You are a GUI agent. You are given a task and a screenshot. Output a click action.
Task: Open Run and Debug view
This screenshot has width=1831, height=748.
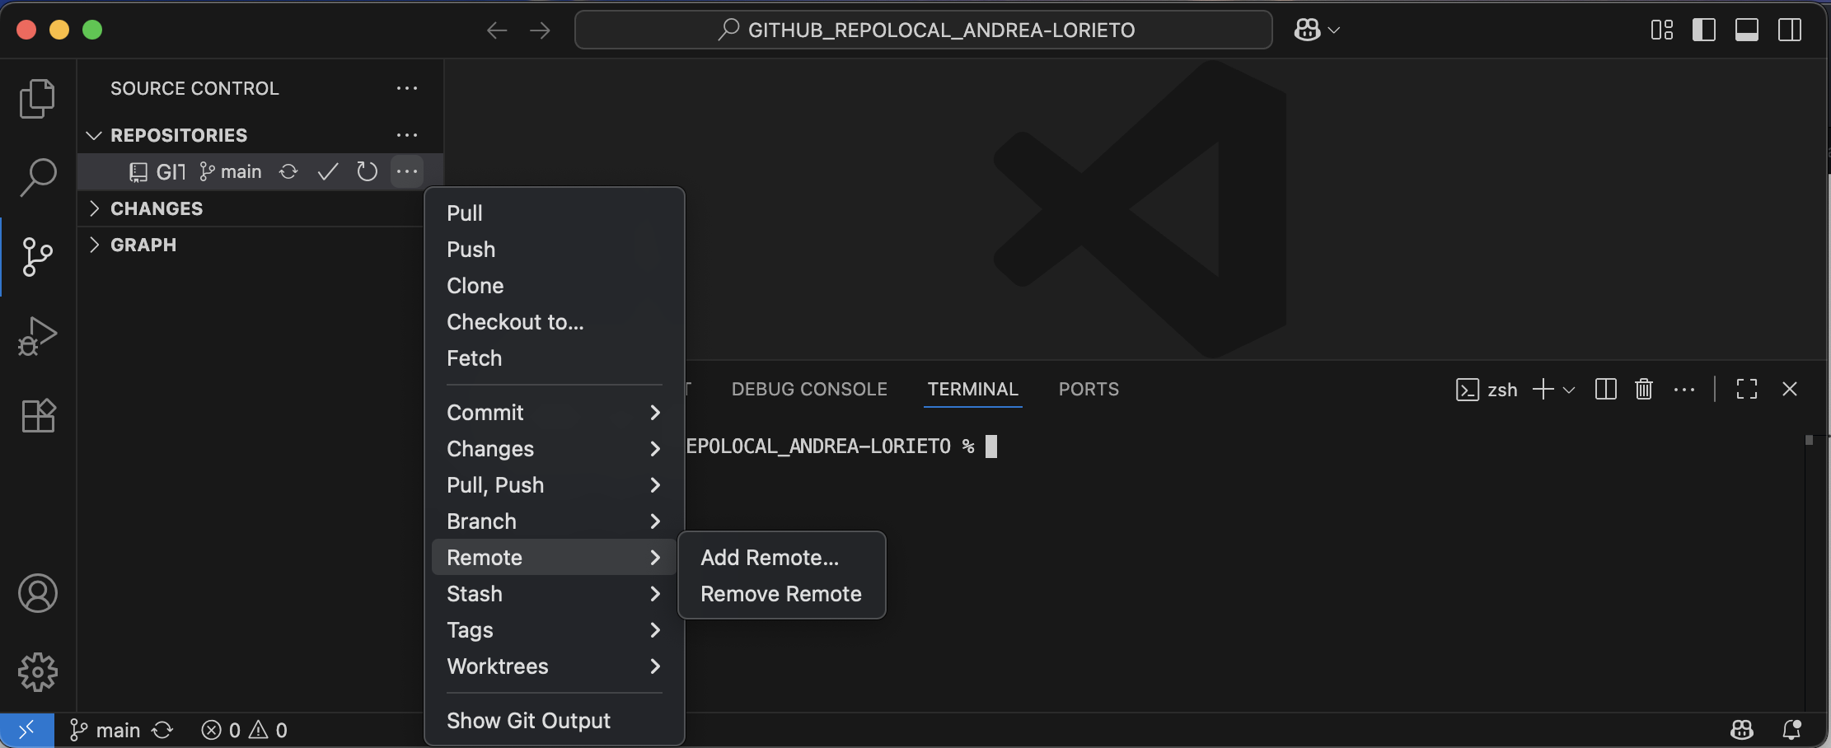pos(37,336)
